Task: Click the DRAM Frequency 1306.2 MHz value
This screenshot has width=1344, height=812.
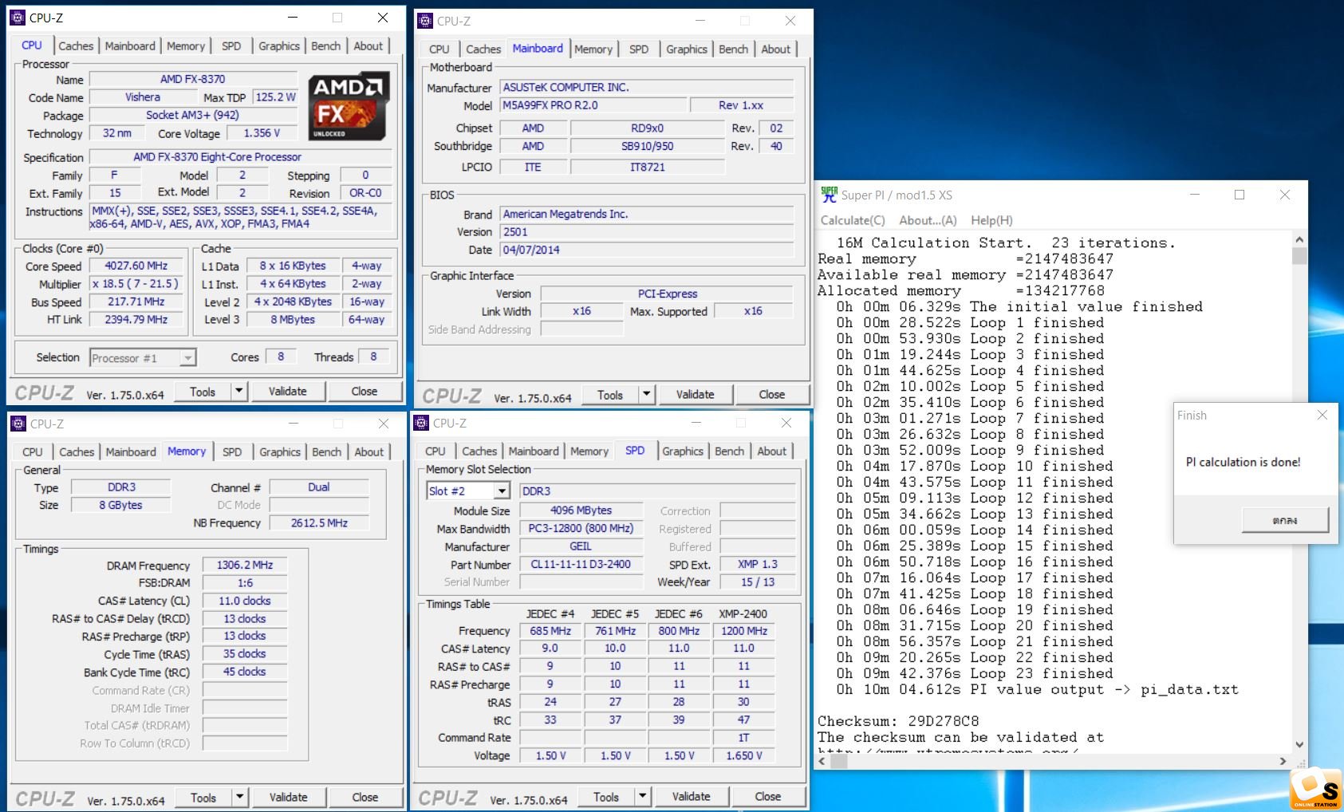Action: point(245,565)
